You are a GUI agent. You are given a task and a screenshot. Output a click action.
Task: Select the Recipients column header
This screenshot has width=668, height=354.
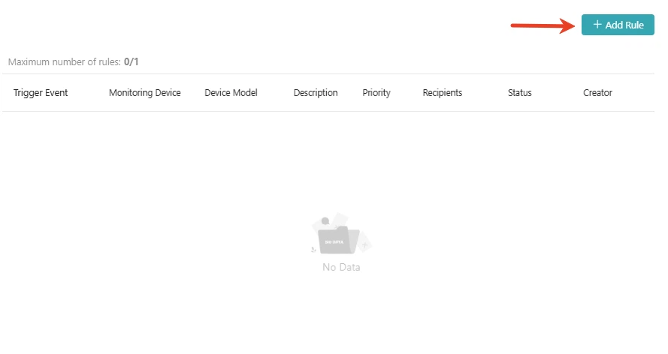point(442,93)
